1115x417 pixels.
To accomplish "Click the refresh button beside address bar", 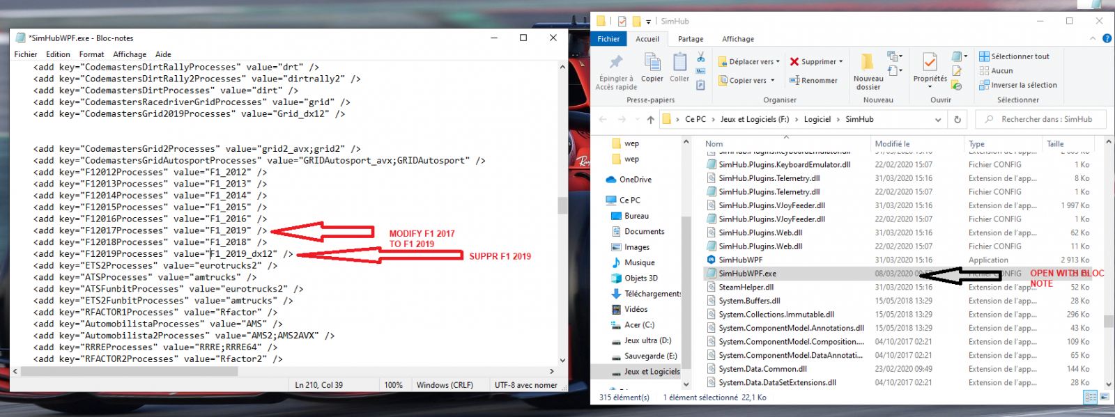I will (x=958, y=120).
